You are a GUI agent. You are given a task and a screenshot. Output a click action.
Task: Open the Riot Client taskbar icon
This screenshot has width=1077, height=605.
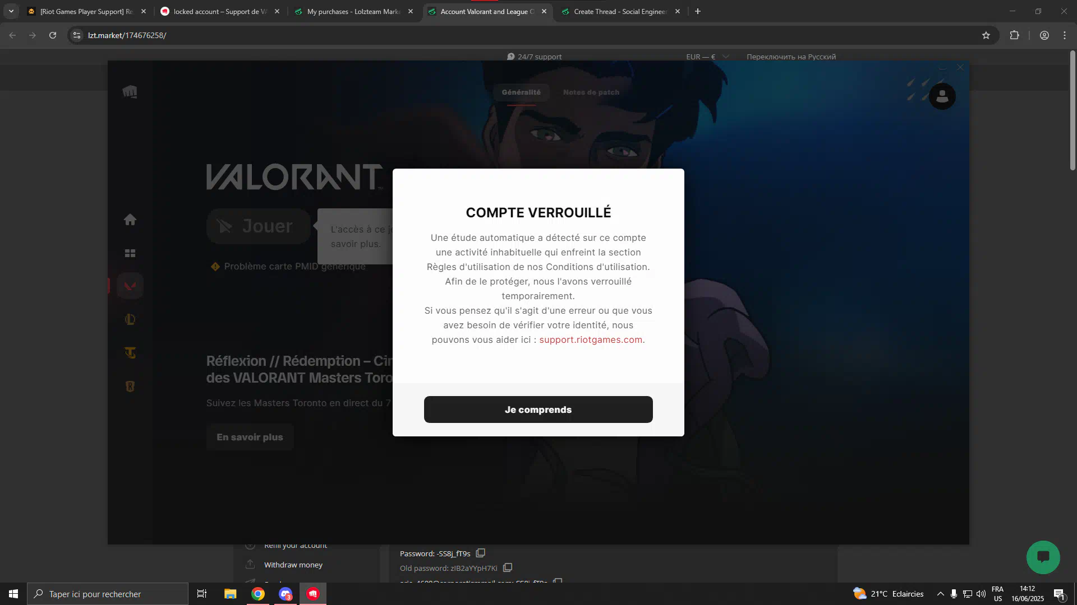[313, 594]
